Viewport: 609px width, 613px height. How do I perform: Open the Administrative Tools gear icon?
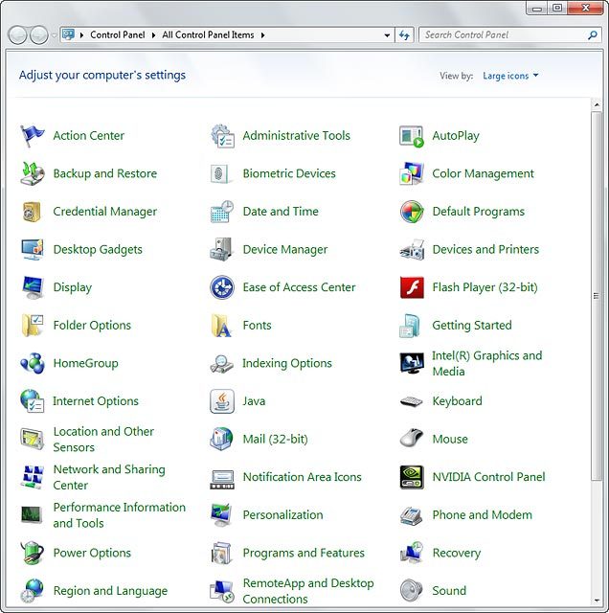[222, 136]
